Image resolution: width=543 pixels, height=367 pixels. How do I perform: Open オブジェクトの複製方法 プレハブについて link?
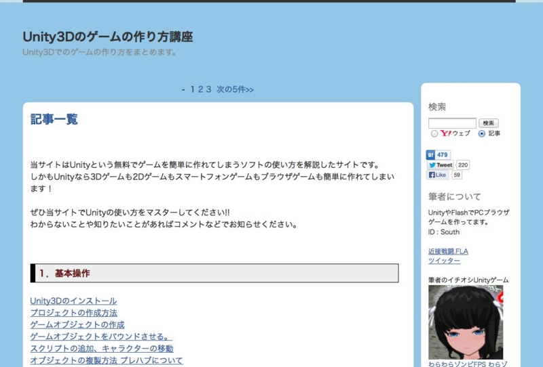coord(107,360)
